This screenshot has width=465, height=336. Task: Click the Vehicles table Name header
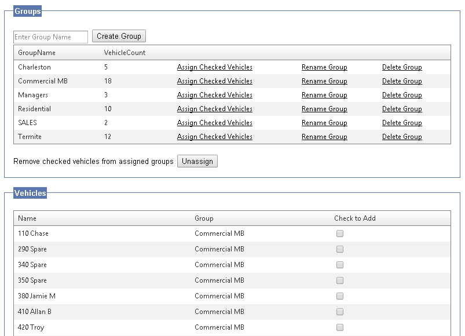27,218
